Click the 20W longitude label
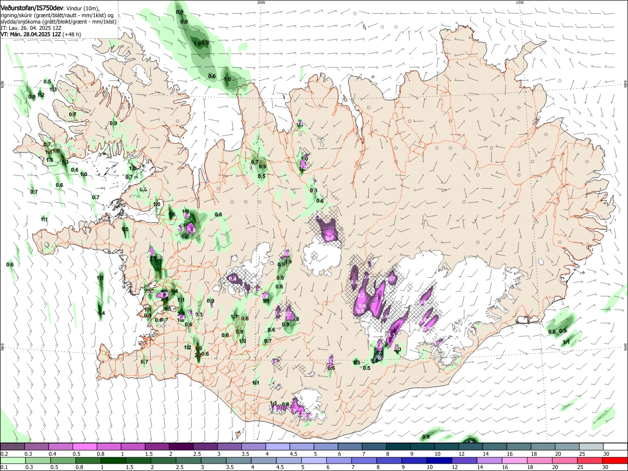Screen dimensions: 628x471 click(x=261, y=2)
